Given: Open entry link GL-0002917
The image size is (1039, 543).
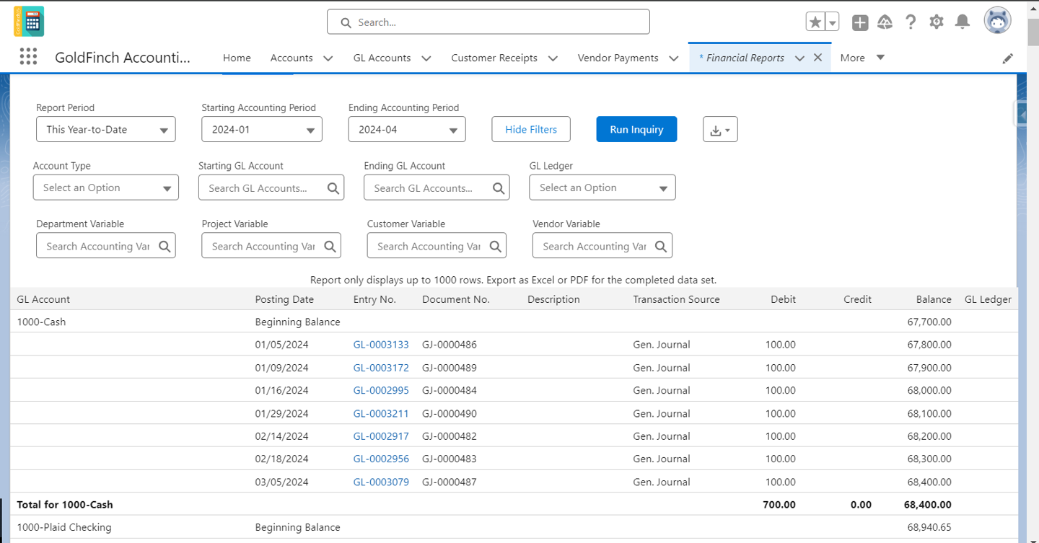Looking at the screenshot, I should 381,436.
